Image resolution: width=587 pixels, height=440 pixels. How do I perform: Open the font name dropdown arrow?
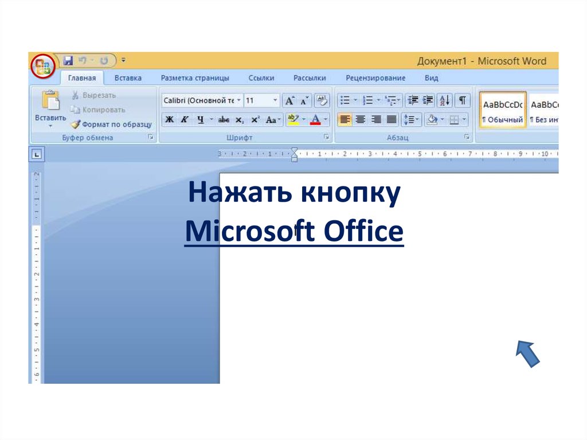point(238,100)
